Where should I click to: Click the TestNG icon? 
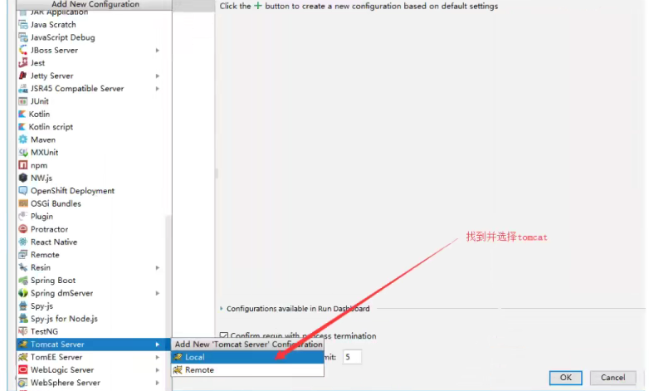point(23,331)
